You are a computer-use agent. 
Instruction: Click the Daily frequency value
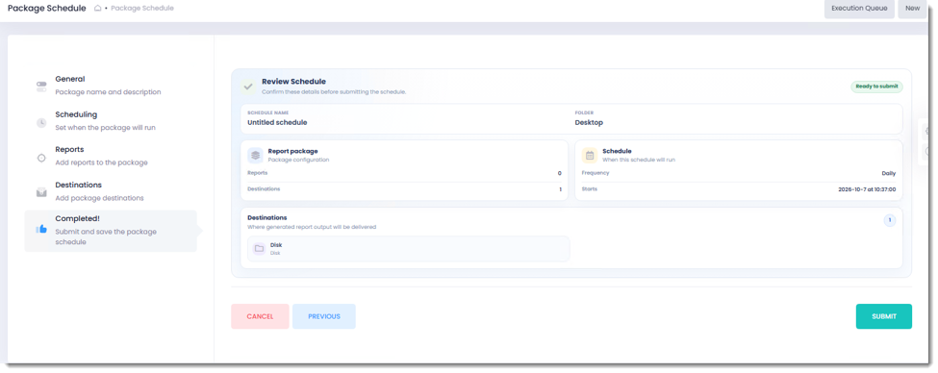888,173
